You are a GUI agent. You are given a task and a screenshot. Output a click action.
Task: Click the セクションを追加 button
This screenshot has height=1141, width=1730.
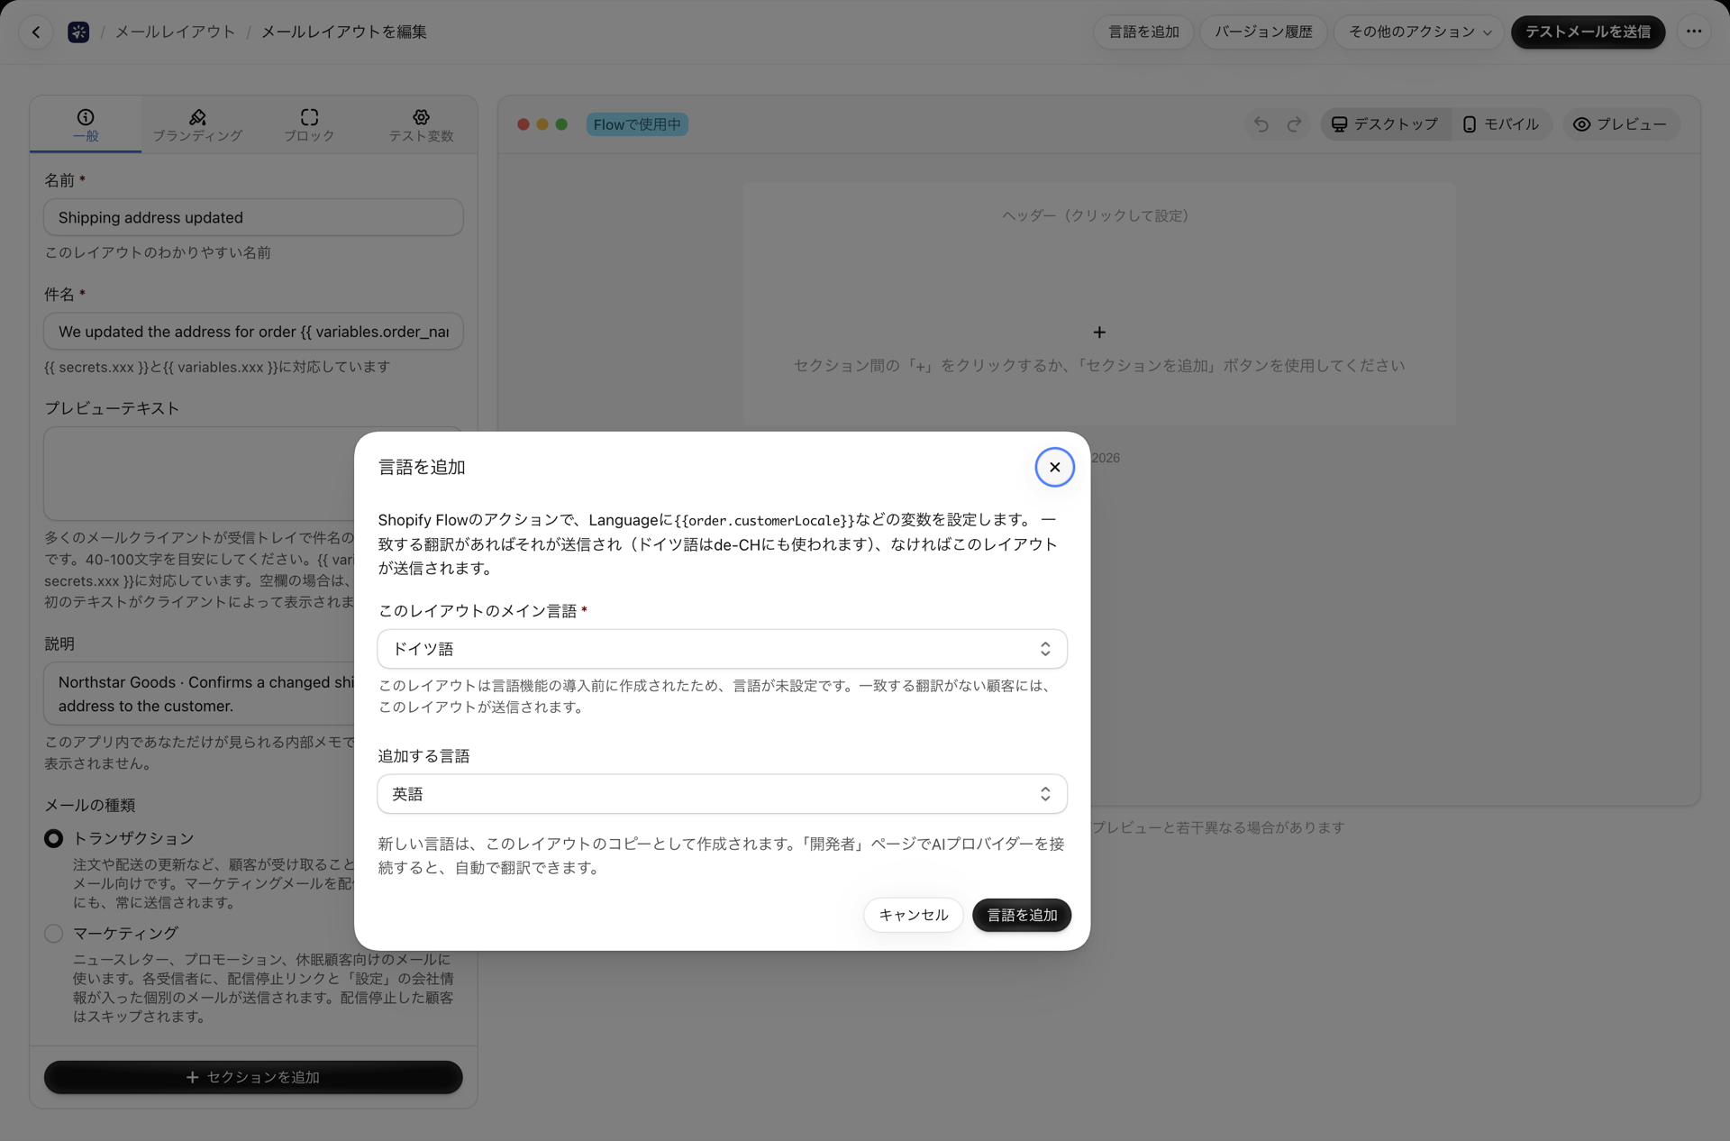(253, 1077)
